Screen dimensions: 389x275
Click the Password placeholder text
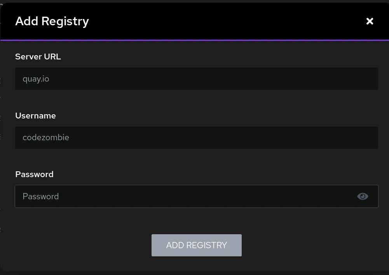[41, 197]
